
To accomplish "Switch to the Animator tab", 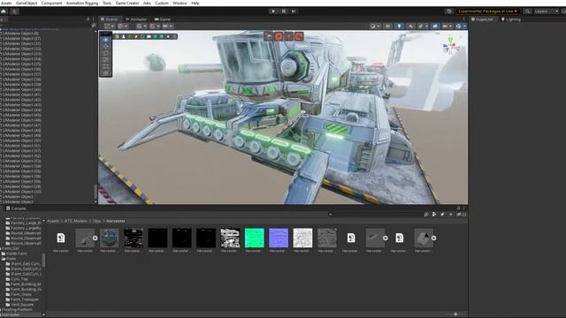I will coord(136,19).
